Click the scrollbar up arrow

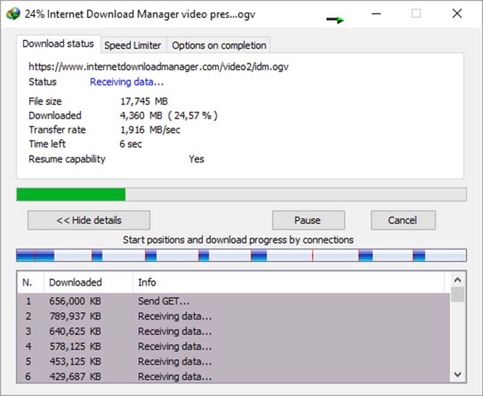[458, 281]
